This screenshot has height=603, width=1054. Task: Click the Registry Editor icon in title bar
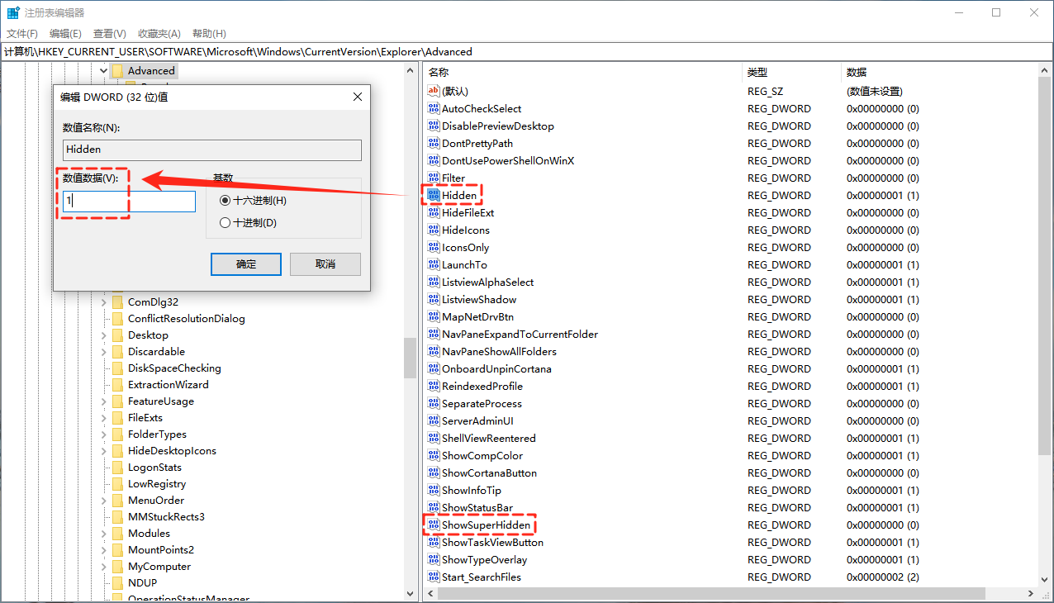[13, 13]
